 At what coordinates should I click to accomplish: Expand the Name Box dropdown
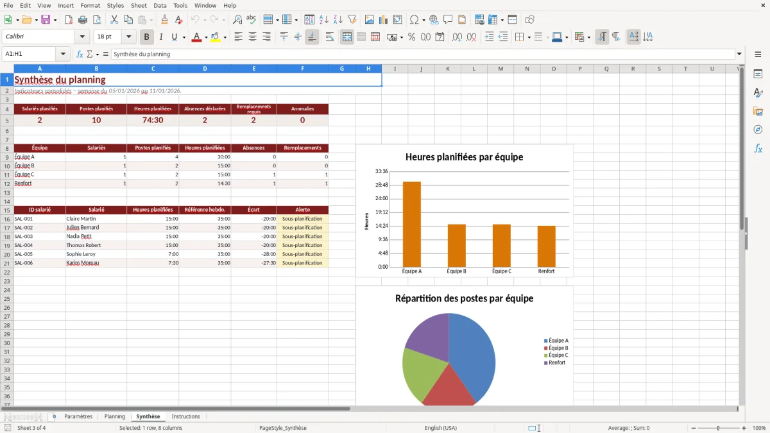63,55
